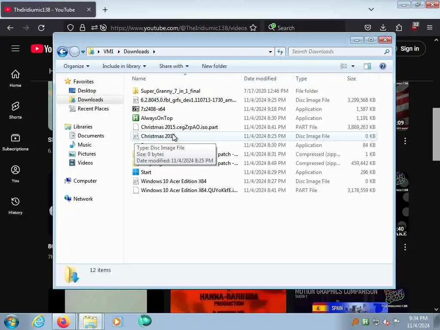Select the 7z2408-x64 application file
Viewport: 440px width, 330px height.
(x=153, y=109)
